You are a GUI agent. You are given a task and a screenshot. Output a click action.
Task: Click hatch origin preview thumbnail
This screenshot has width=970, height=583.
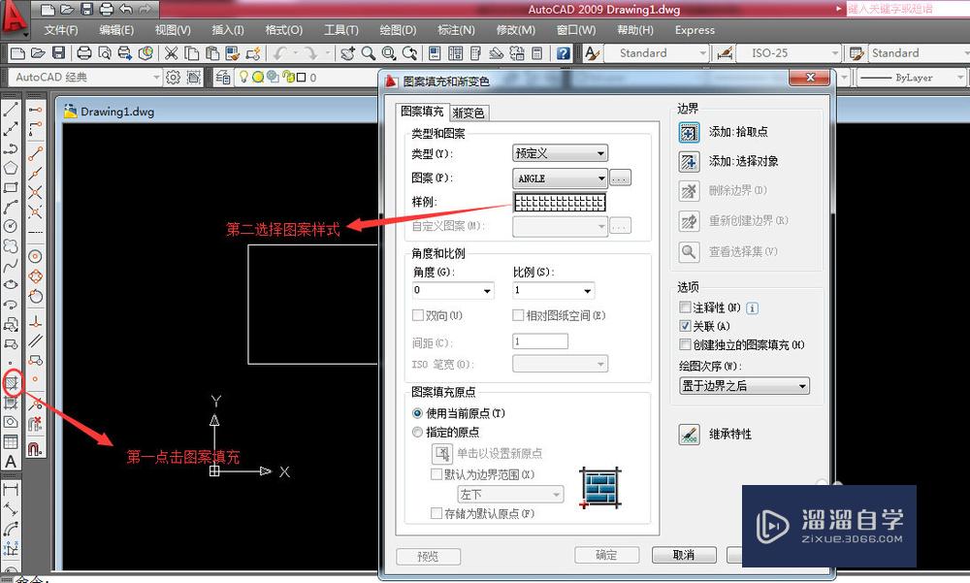tap(600, 488)
